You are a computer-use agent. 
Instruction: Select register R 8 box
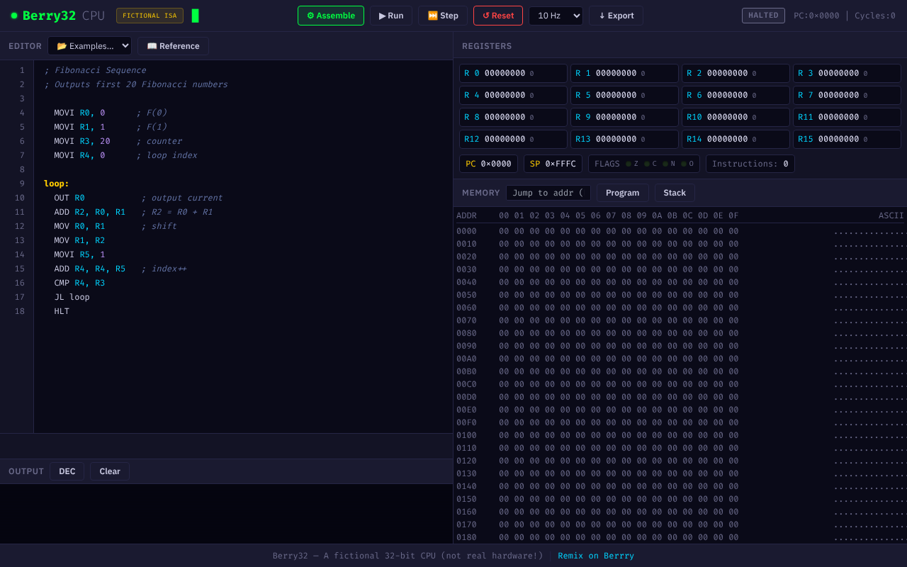coord(513,117)
